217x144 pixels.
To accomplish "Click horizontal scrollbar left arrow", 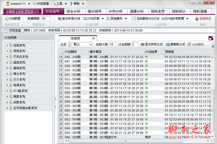I will pos(67,141).
